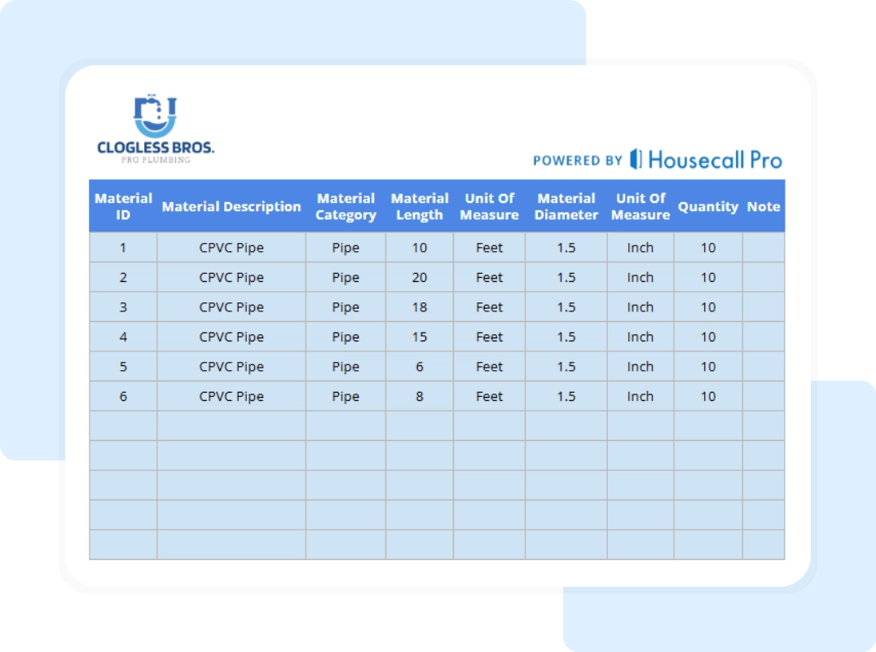Select the Material Length column header
The width and height of the screenshot is (876, 652).
tap(420, 206)
